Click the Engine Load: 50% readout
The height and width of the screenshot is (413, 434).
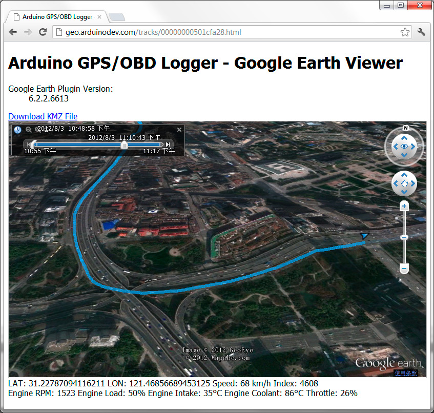coord(112,394)
